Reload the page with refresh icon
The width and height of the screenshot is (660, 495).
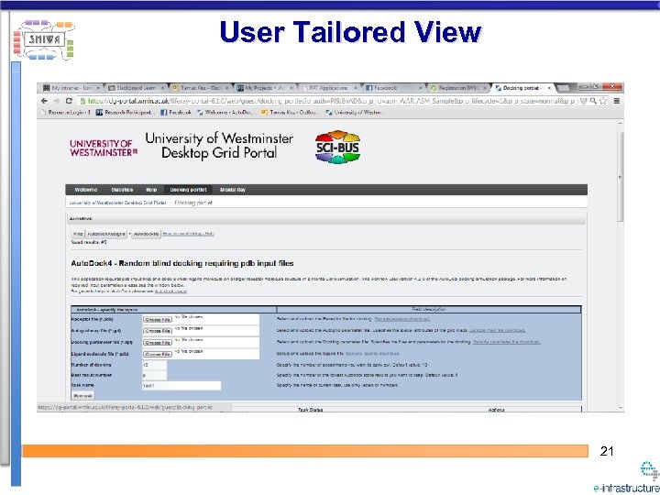[x=69, y=101]
